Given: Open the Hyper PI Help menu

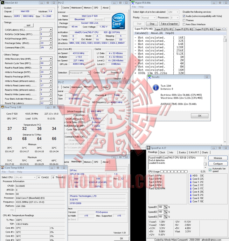Looking at the screenshot, I should (141, 7).
